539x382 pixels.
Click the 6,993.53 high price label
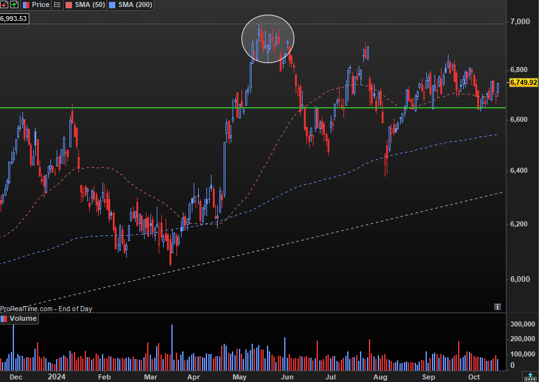(14, 18)
